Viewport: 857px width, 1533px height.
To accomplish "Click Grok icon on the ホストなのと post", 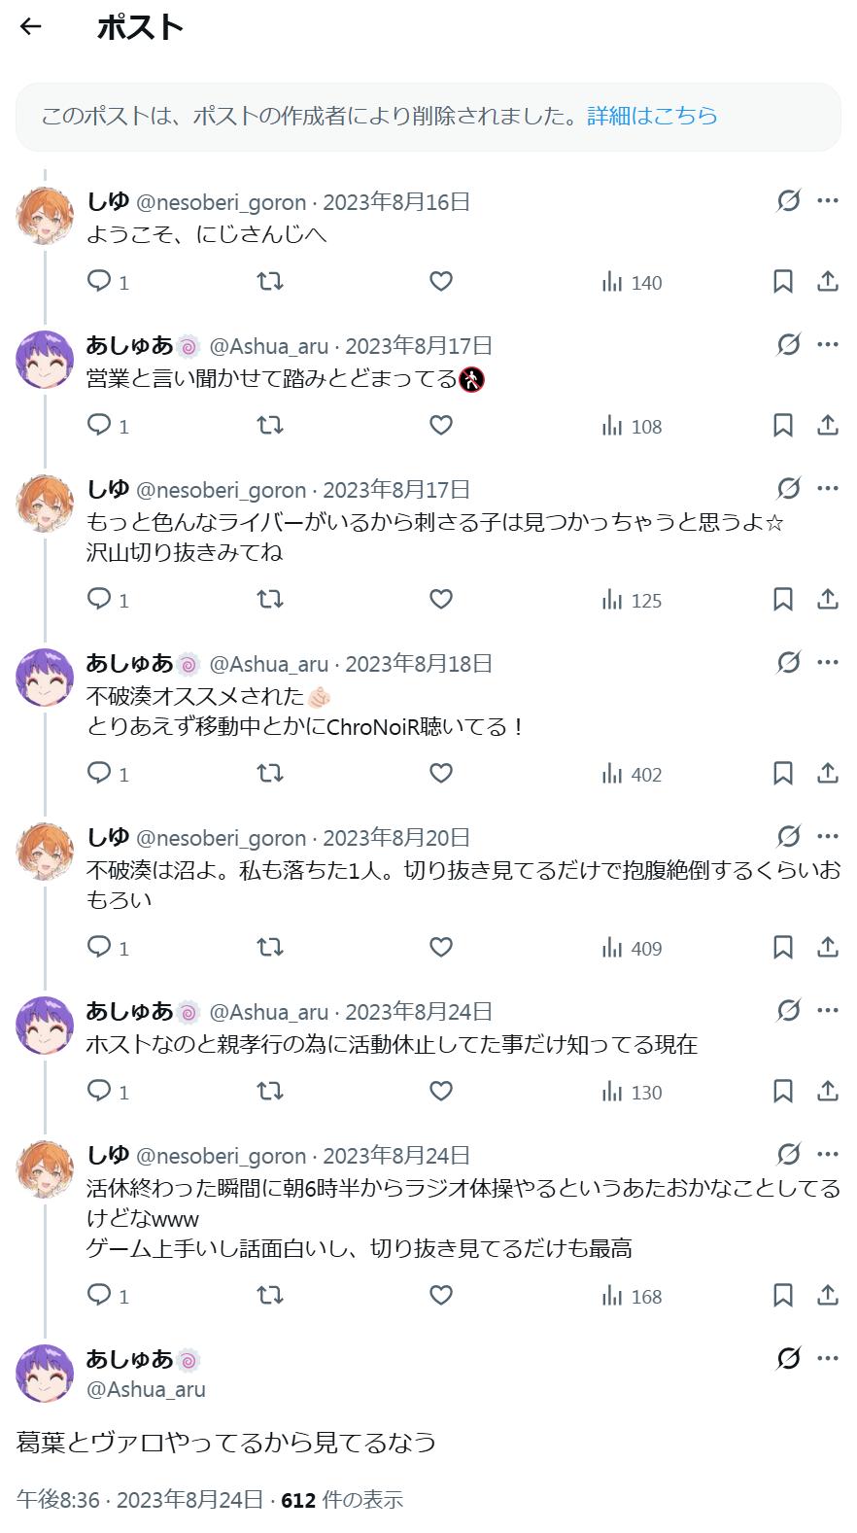I will [x=788, y=1011].
